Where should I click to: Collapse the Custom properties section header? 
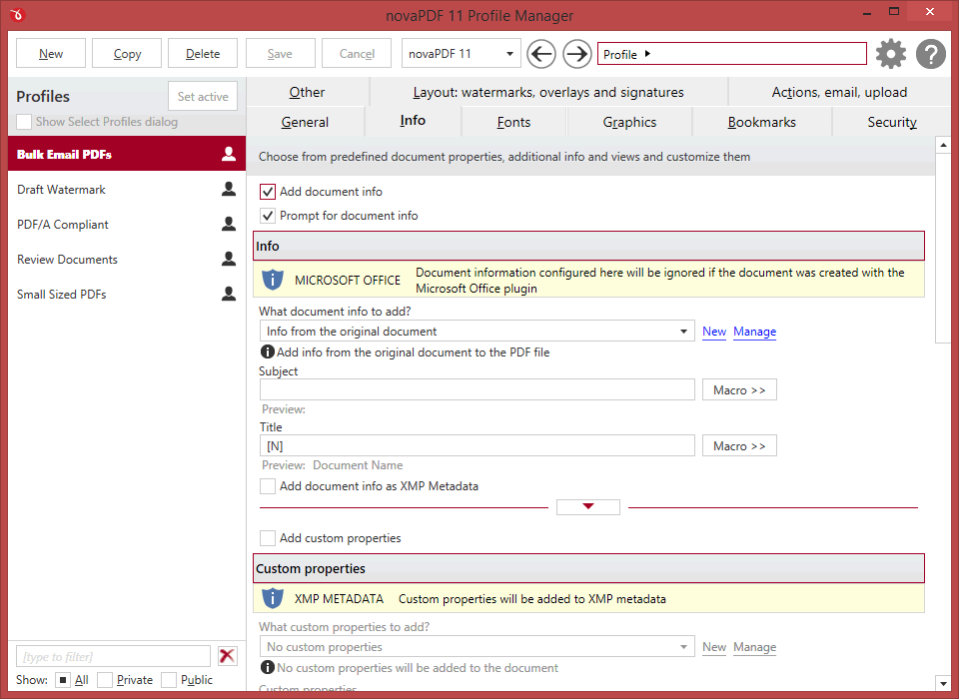point(588,569)
